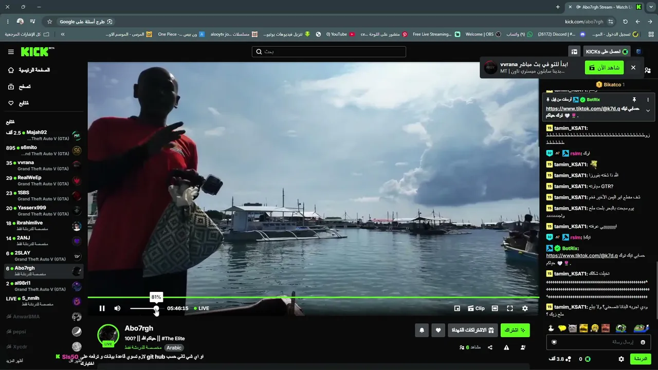Click the heart follow button
The height and width of the screenshot is (370, 658).
[x=438, y=330]
